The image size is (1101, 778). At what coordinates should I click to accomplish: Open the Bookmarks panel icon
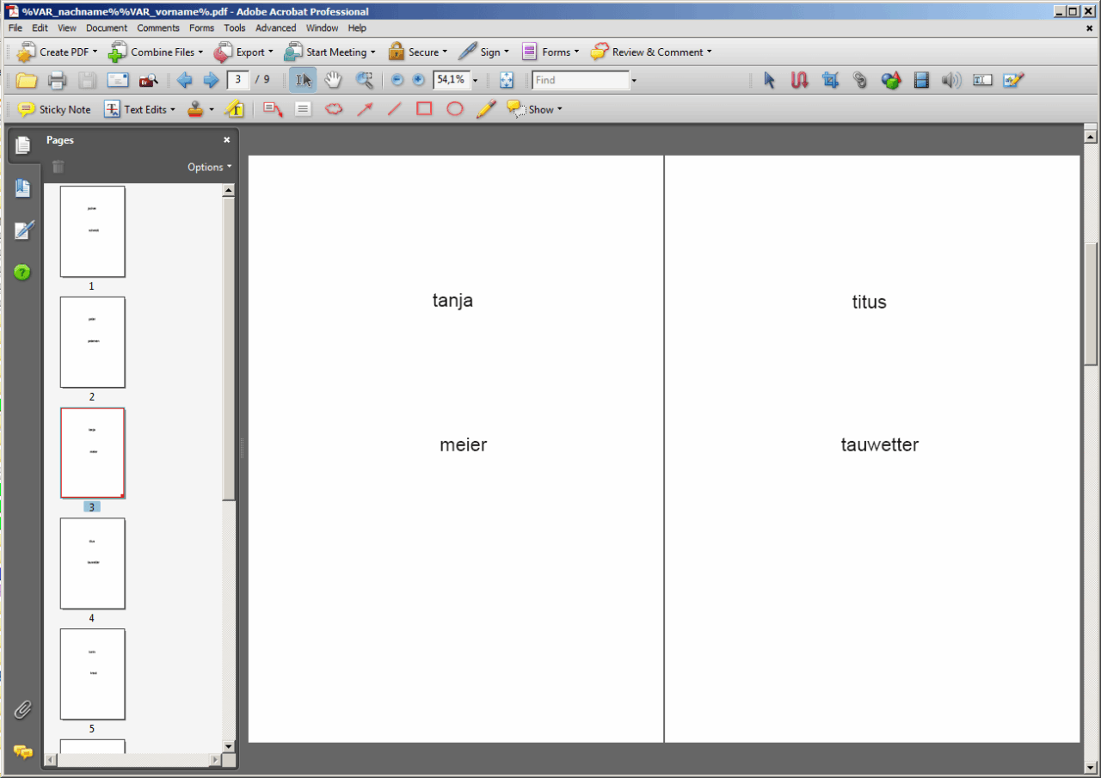(23, 188)
